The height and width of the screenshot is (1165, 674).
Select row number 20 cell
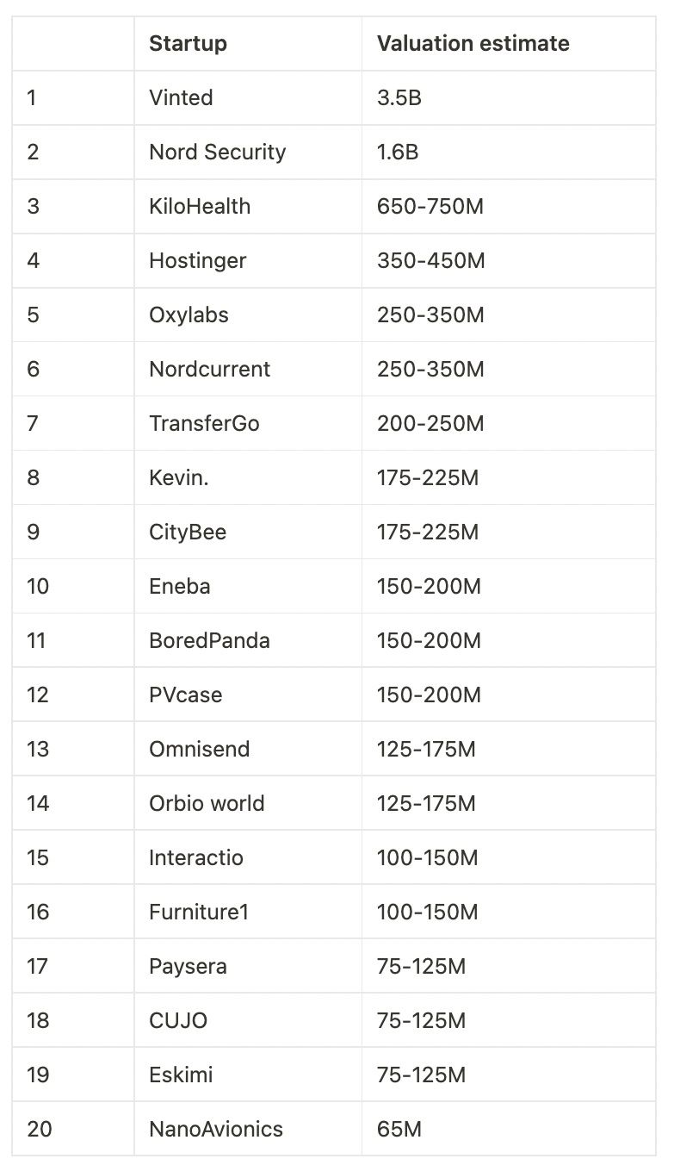click(39, 1128)
